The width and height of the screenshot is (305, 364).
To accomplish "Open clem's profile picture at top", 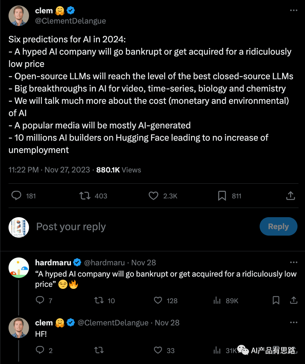I will pos(19,16).
